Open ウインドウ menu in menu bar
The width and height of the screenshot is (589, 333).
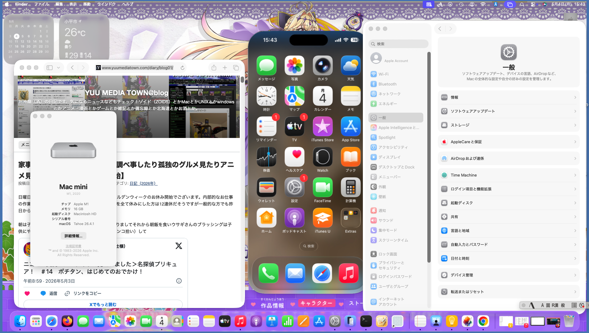click(x=106, y=4)
